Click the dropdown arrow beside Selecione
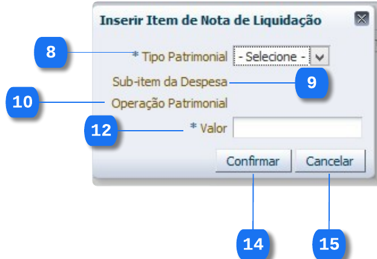Image resolution: width=377 pixels, height=259 pixels. [x=320, y=57]
